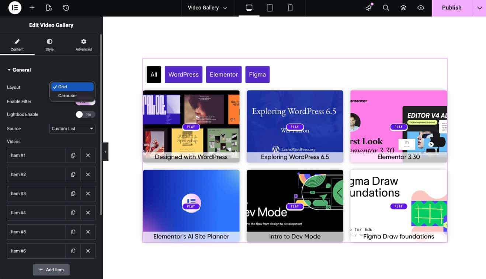This screenshot has height=279, width=486.
Task: Duplicate Item #3
Action: click(x=73, y=194)
